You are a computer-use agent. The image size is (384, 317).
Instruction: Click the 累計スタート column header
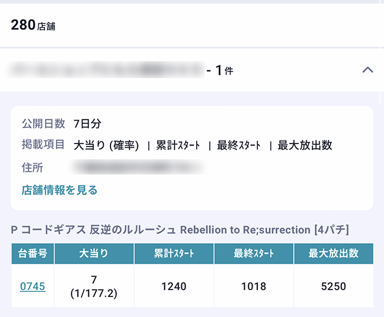(x=173, y=253)
